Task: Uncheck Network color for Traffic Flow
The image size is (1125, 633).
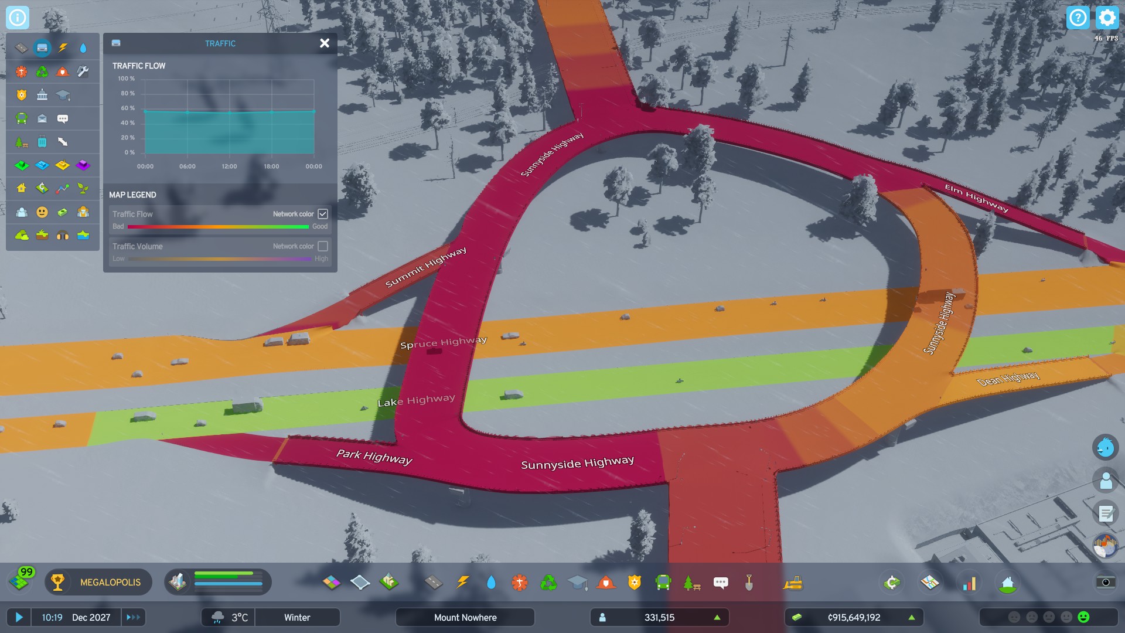Action: pyautogui.click(x=323, y=214)
